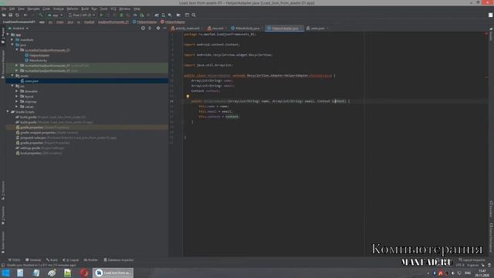Open the Code menu
Image resolution: width=494 pixels, height=278 pixels.
(46, 8)
